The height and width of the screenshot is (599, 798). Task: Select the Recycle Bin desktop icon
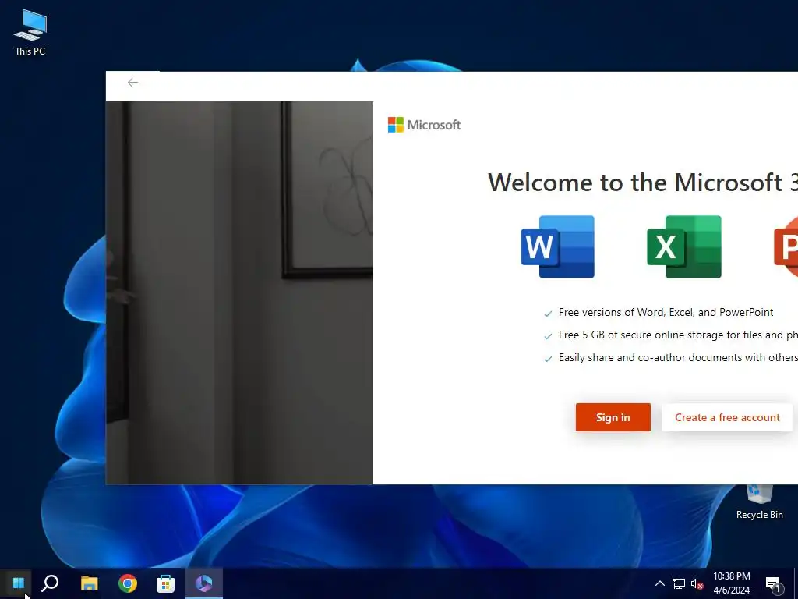point(759,502)
